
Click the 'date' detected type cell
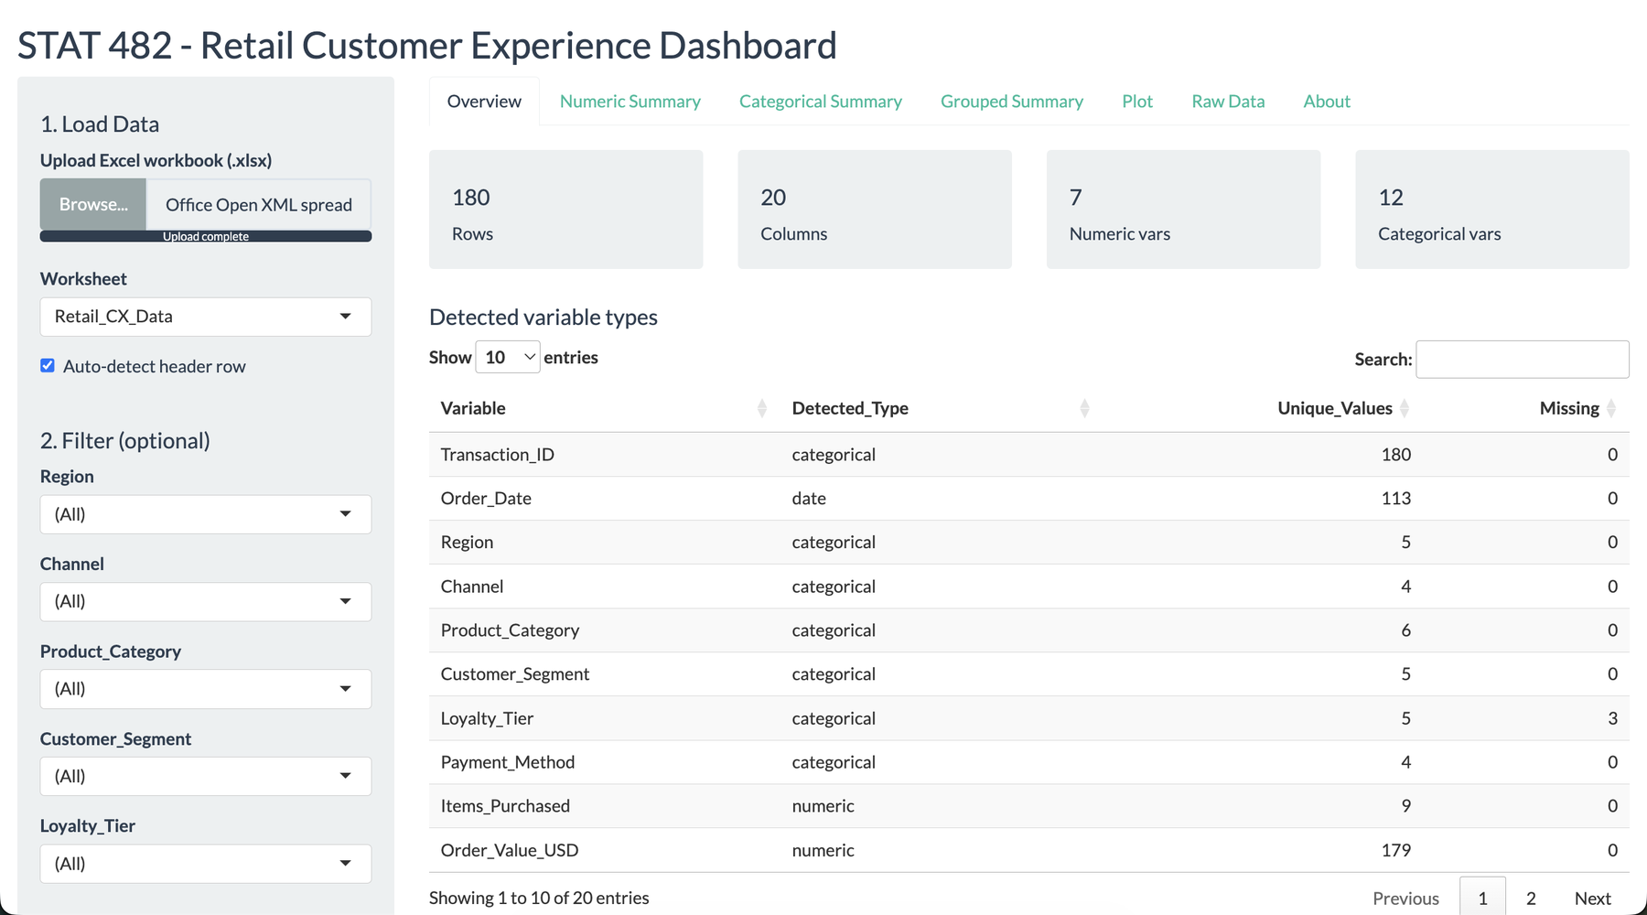pos(942,499)
